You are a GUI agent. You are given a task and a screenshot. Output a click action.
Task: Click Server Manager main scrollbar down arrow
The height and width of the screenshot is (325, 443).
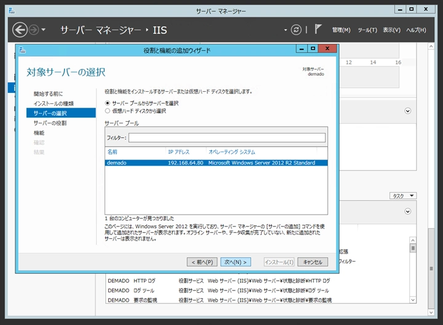tap(431, 312)
